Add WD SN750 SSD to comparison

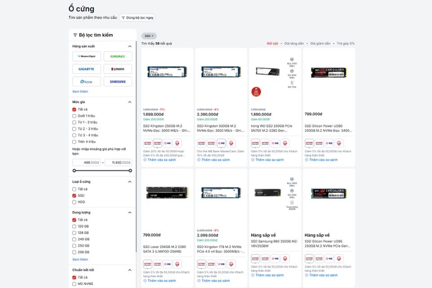[267, 160]
